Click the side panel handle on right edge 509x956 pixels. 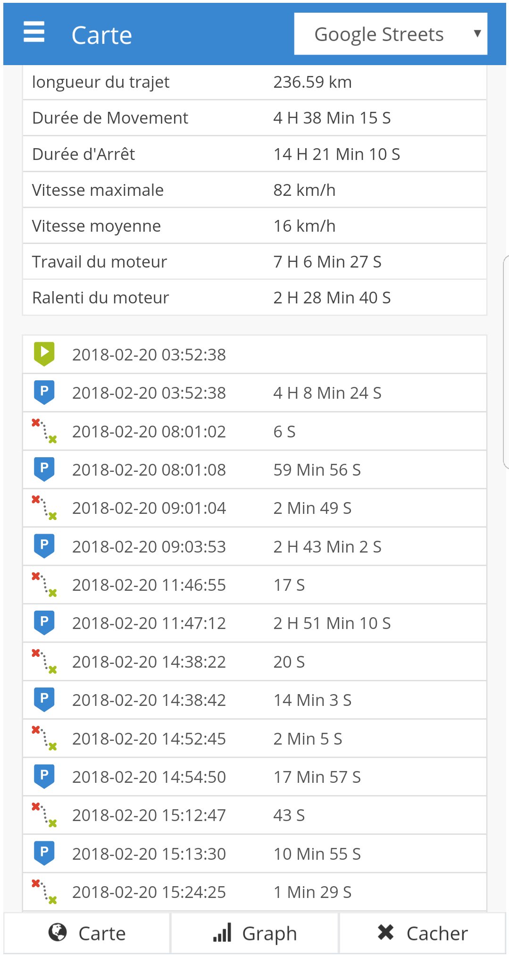point(506,361)
